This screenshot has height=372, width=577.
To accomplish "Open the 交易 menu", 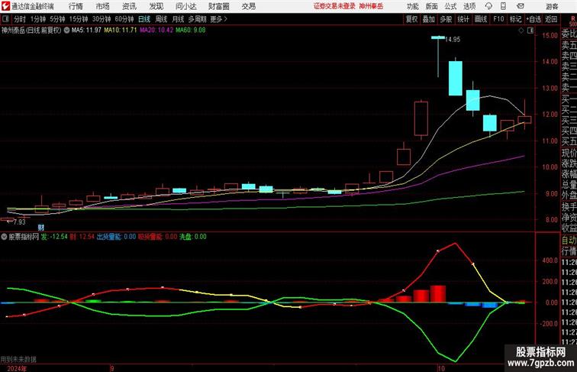I will pyautogui.click(x=248, y=6).
